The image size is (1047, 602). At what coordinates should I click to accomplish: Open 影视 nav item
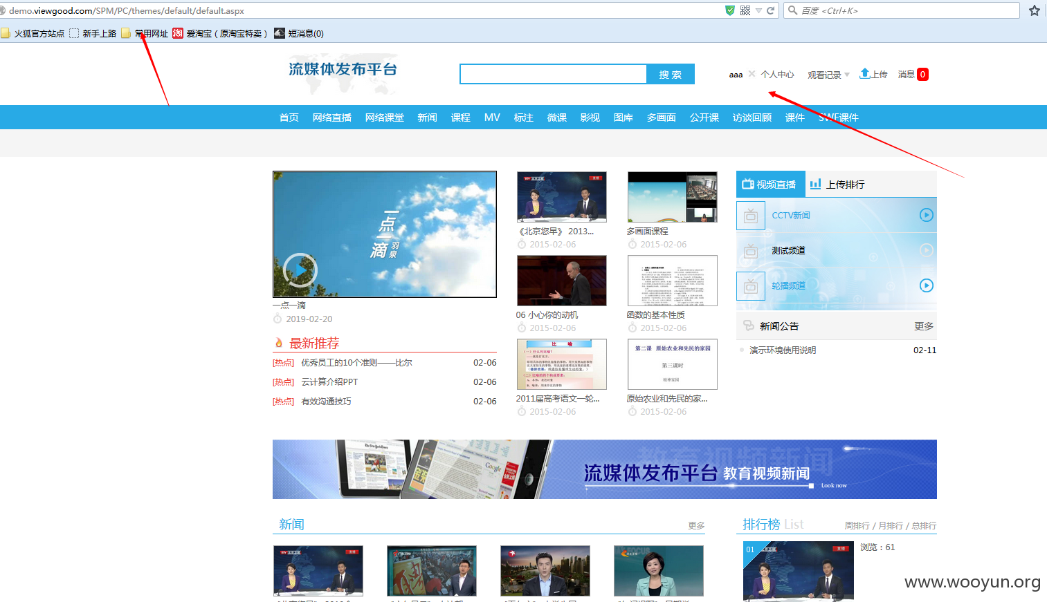pos(590,117)
